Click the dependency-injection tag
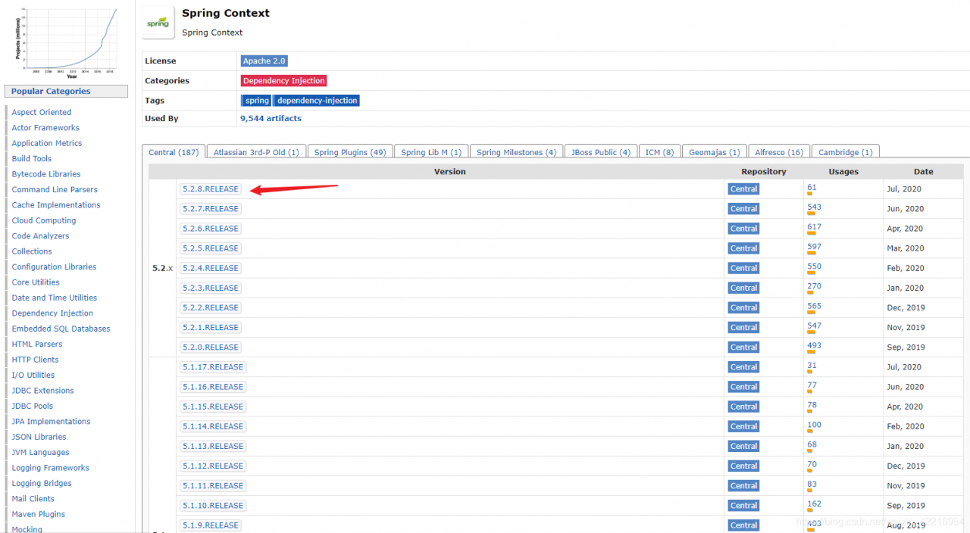The image size is (970, 533). coord(317,101)
